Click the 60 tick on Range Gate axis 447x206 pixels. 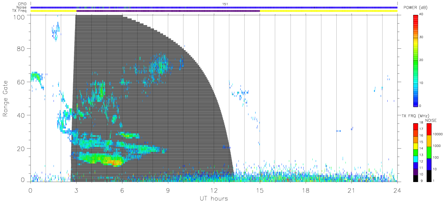(21, 82)
